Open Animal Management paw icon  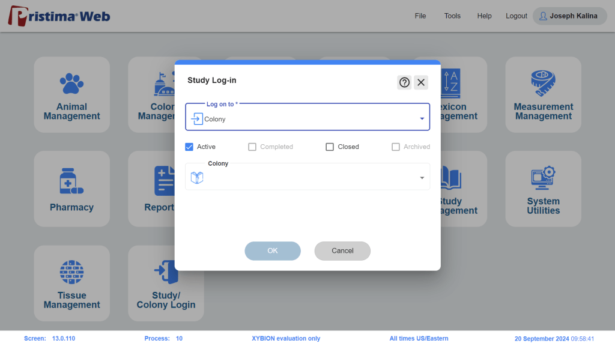pos(71,83)
